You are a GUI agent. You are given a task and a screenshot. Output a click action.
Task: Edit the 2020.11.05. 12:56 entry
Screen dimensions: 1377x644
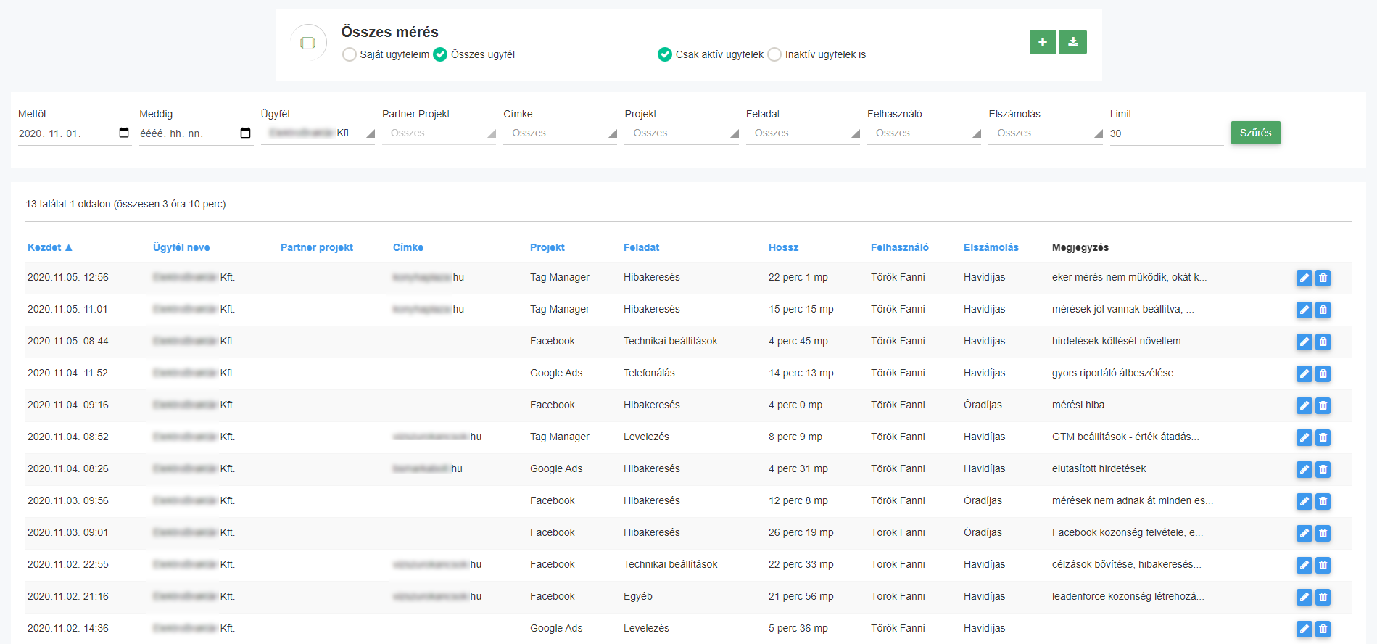(x=1304, y=278)
